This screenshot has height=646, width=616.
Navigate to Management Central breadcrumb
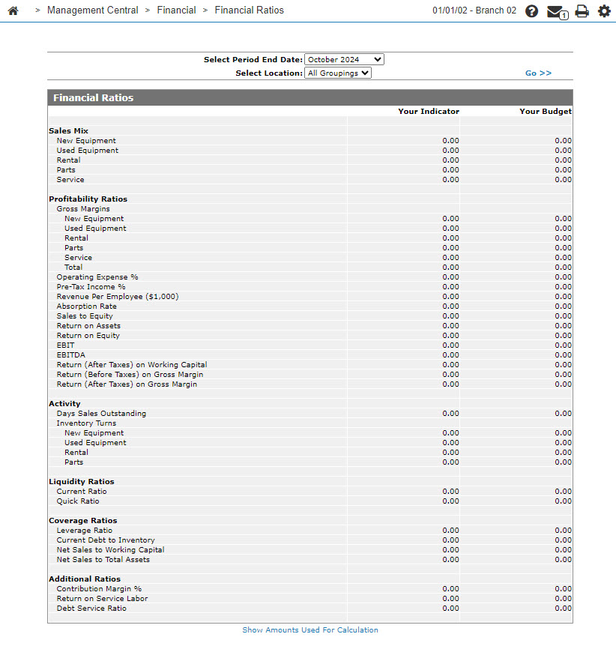click(93, 10)
